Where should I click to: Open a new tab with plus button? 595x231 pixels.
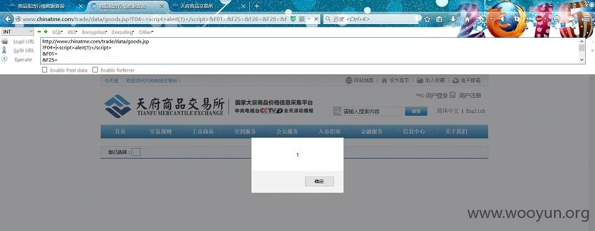257,6
